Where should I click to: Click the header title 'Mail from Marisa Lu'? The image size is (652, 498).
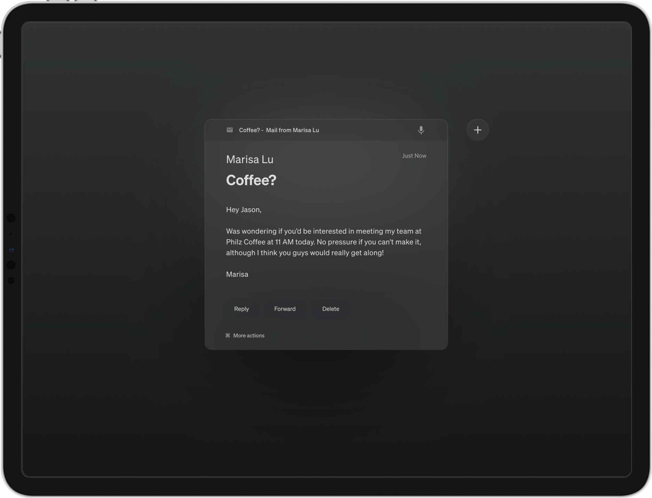click(x=292, y=130)
